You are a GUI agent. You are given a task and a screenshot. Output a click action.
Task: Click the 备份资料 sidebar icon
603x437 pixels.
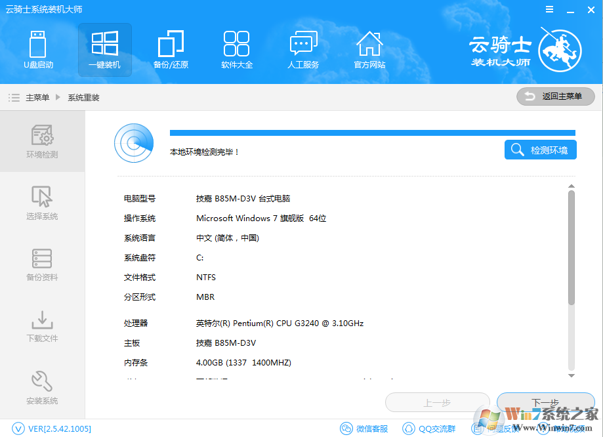[41, 264]
